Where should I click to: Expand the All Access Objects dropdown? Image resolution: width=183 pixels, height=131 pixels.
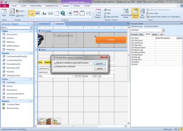pos(29,24)
